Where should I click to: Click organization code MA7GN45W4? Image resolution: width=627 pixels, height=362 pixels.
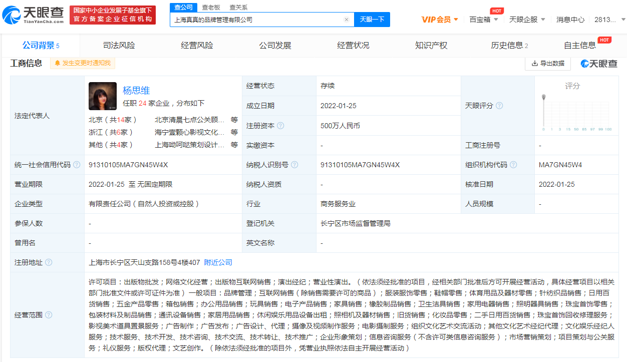coord(560,165)
